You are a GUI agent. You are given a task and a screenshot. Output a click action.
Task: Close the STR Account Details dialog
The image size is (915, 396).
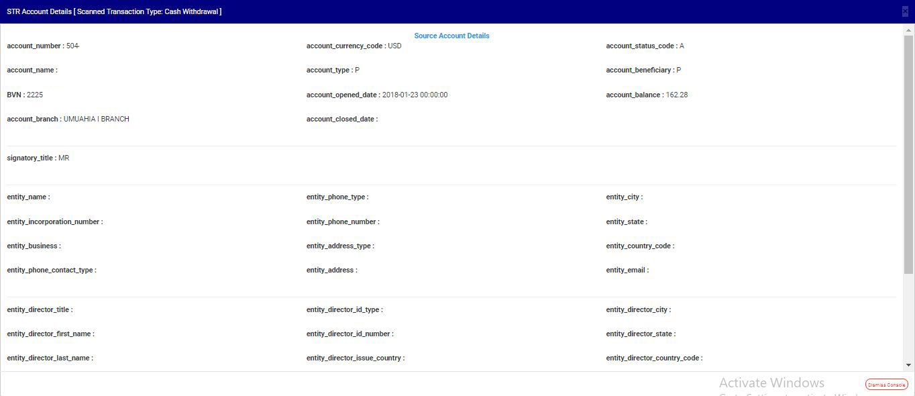coord(905,11)
